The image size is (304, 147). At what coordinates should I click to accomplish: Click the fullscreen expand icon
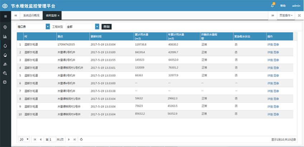[x=299, y=16]
